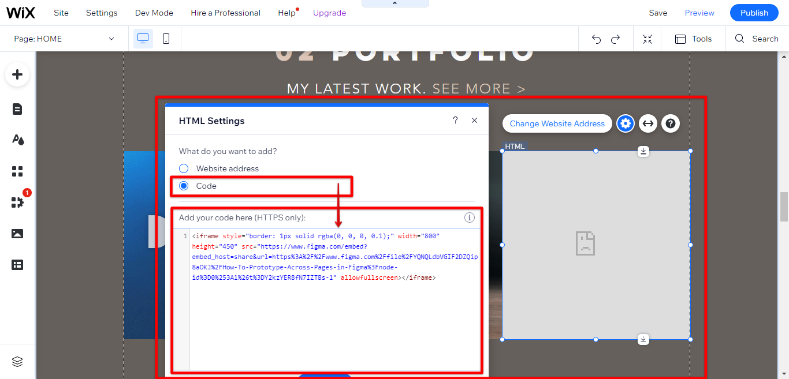789x379 pixels.
Task: Open the editor Search
Action: [757, 39]
